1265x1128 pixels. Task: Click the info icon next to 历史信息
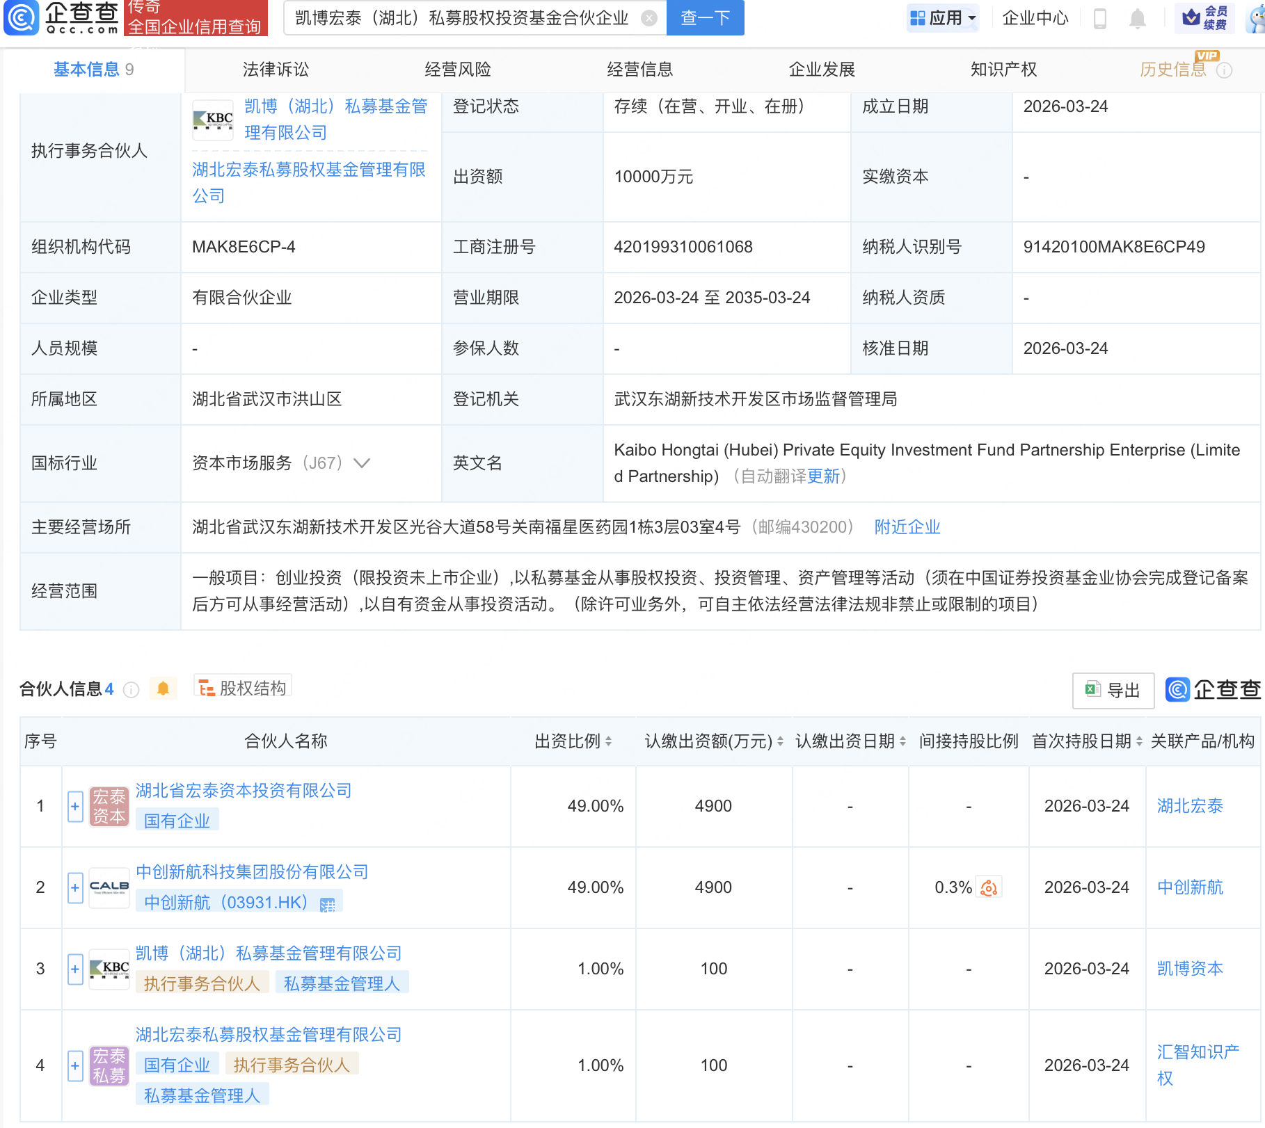(1226, 70)
